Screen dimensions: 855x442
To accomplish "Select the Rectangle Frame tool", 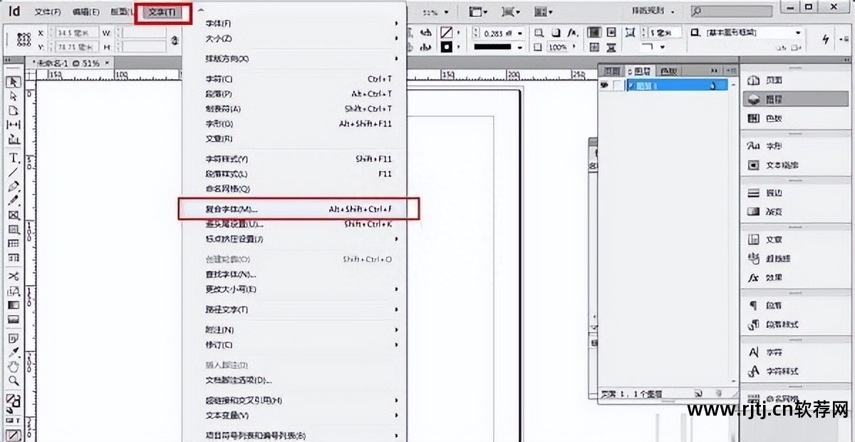I will pos(14,215).
